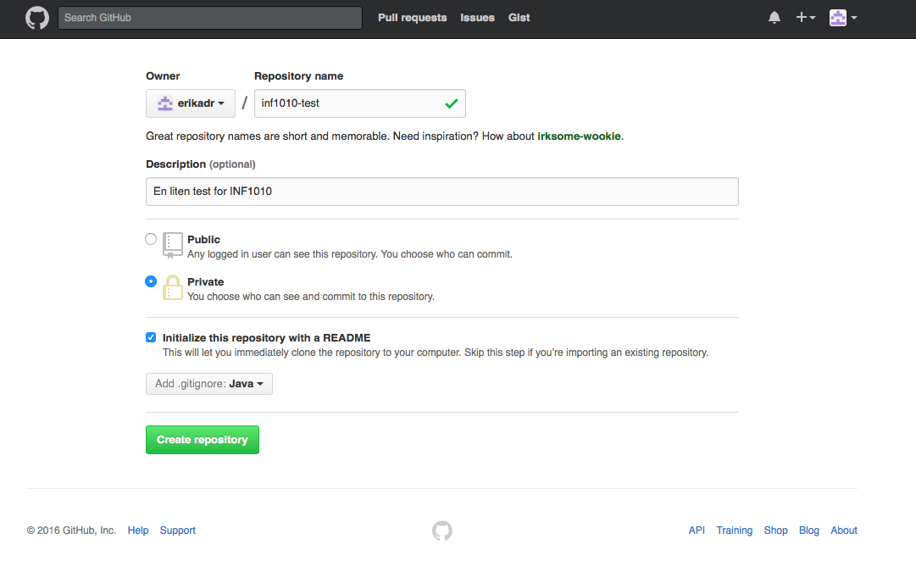Viewport: 916px width, 561px height.
Task: Open the Support footer link
Action: click(178, 530)
